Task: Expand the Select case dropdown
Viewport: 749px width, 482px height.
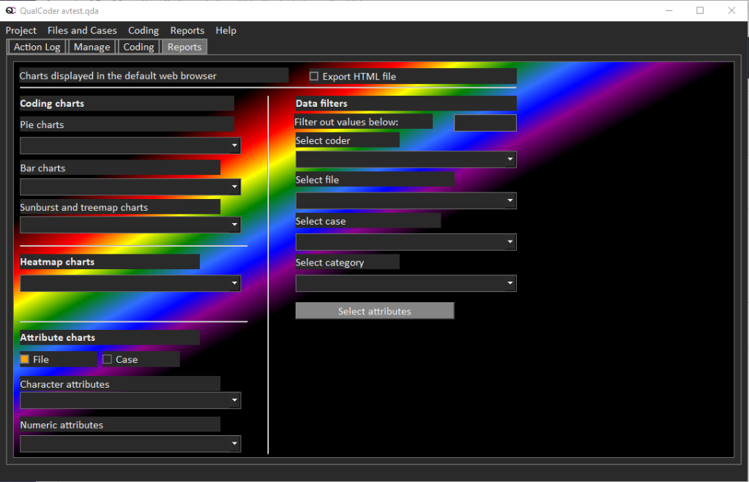Action: 406,242
